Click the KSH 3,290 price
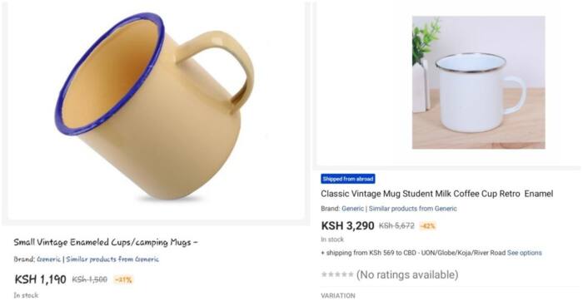 pyautogui.click(x=347, y=226)
